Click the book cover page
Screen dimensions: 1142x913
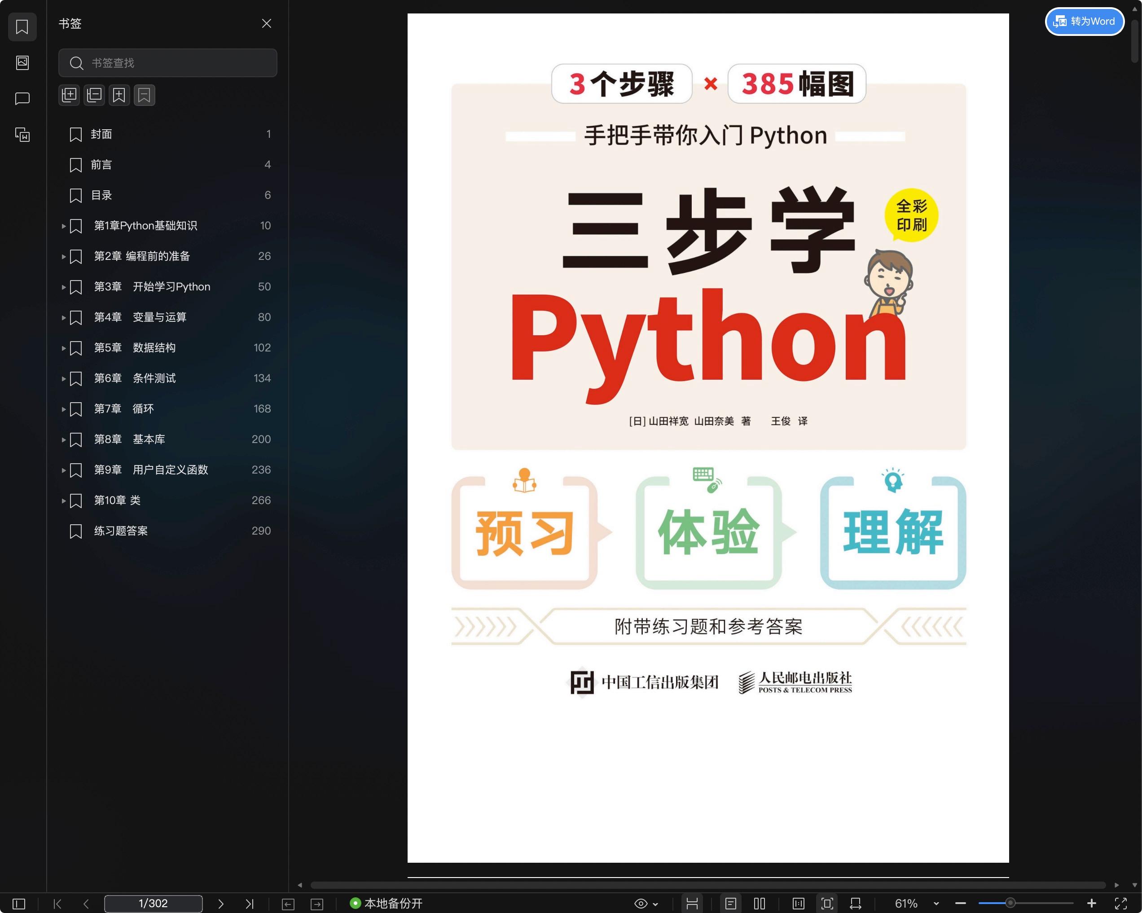tap(707, 438)
